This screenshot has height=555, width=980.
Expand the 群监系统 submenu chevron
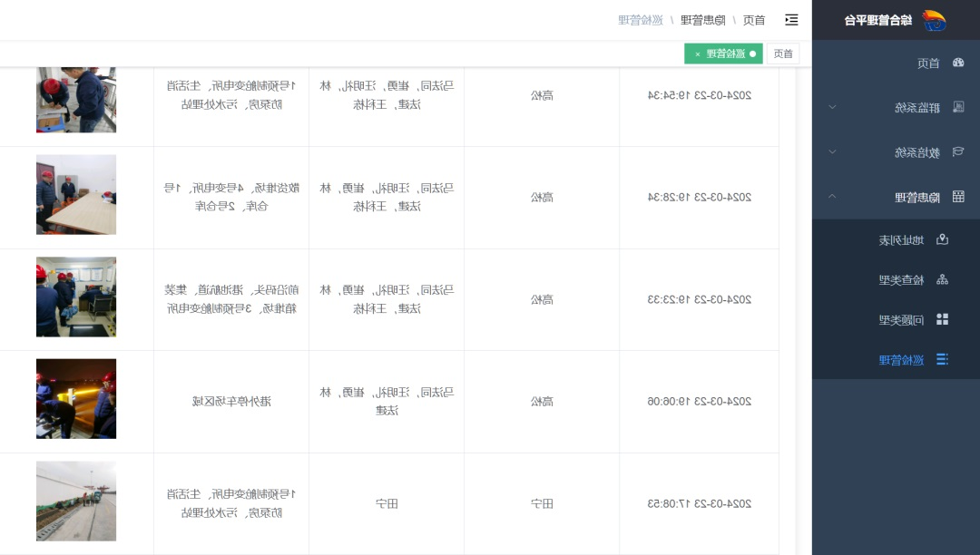832,107
